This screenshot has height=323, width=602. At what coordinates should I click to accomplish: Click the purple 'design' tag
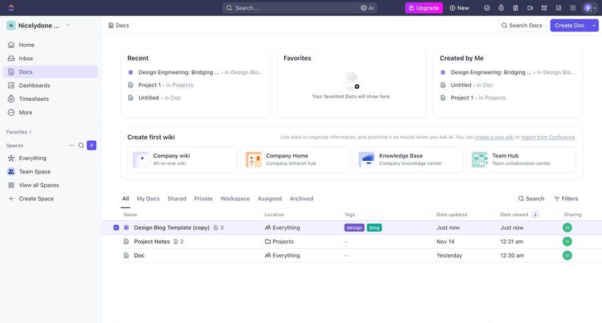(x=354, y=228)
